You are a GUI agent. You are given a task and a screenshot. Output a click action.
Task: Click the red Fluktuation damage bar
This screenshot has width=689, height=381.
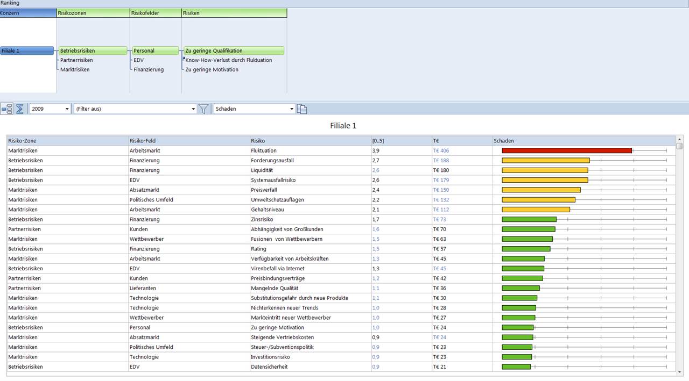pos(567,150)
